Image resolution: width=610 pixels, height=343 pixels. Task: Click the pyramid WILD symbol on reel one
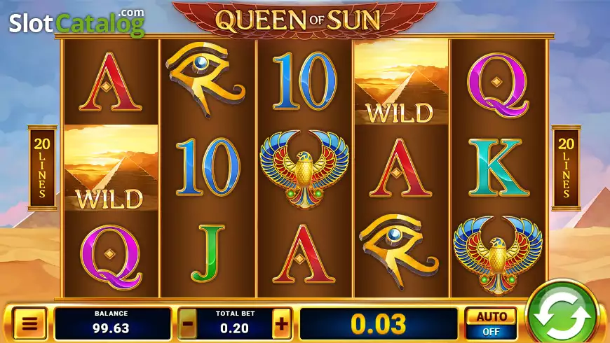pyautogui.click(x=111, y=168)
